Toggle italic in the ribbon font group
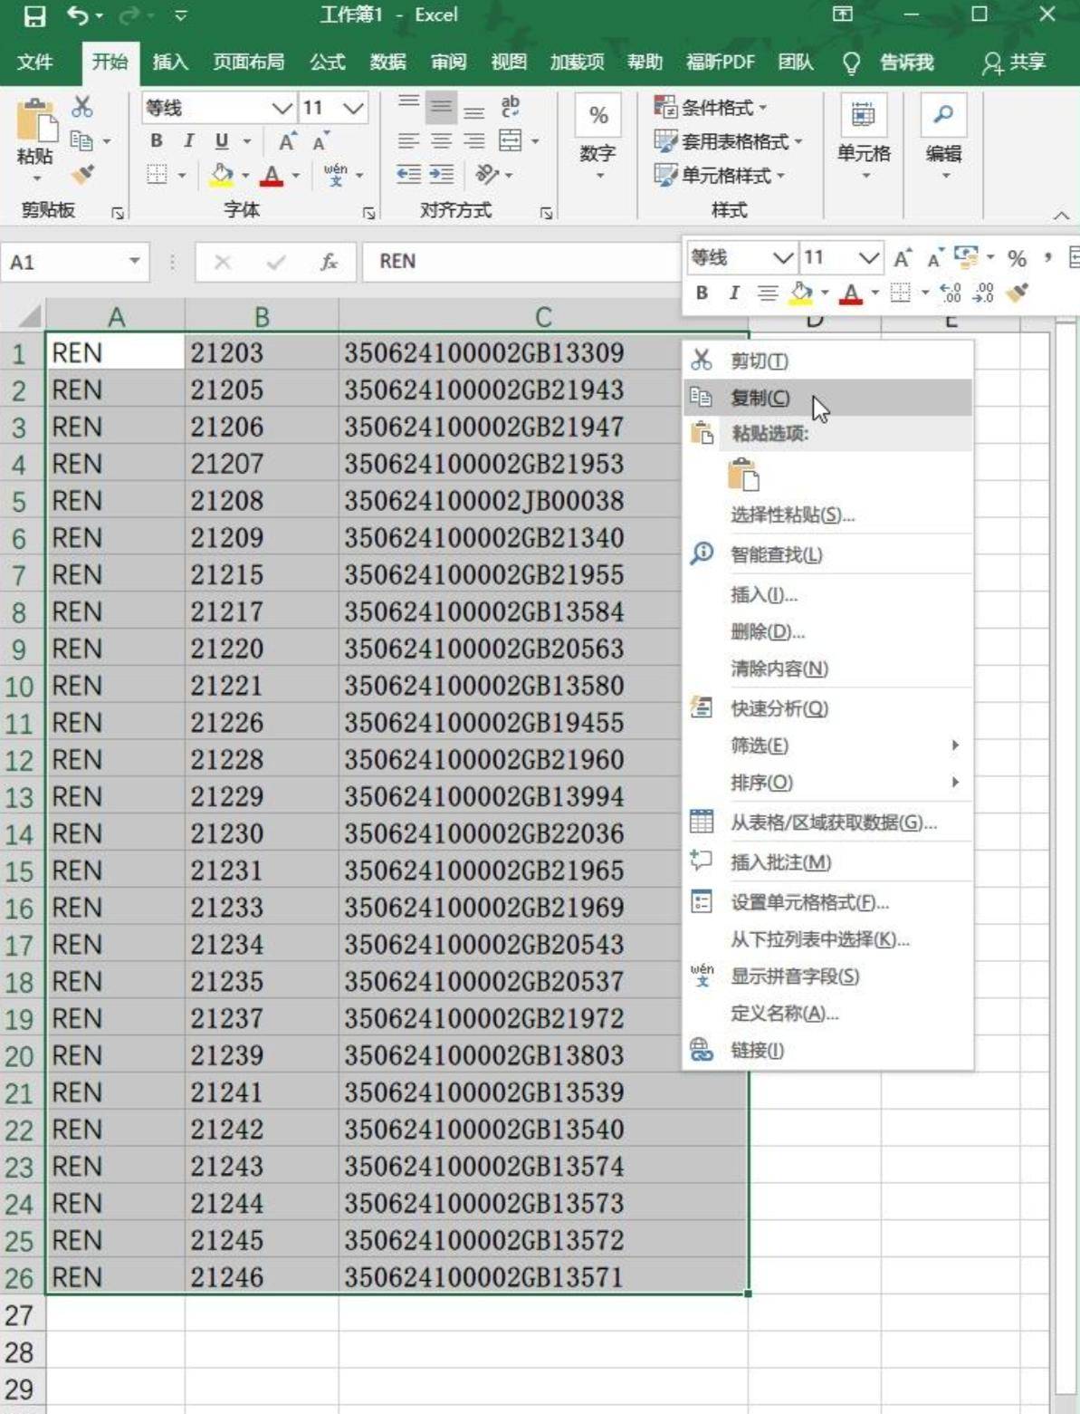This screenshot has height=1414, width=1080. [x=188, y=140]
